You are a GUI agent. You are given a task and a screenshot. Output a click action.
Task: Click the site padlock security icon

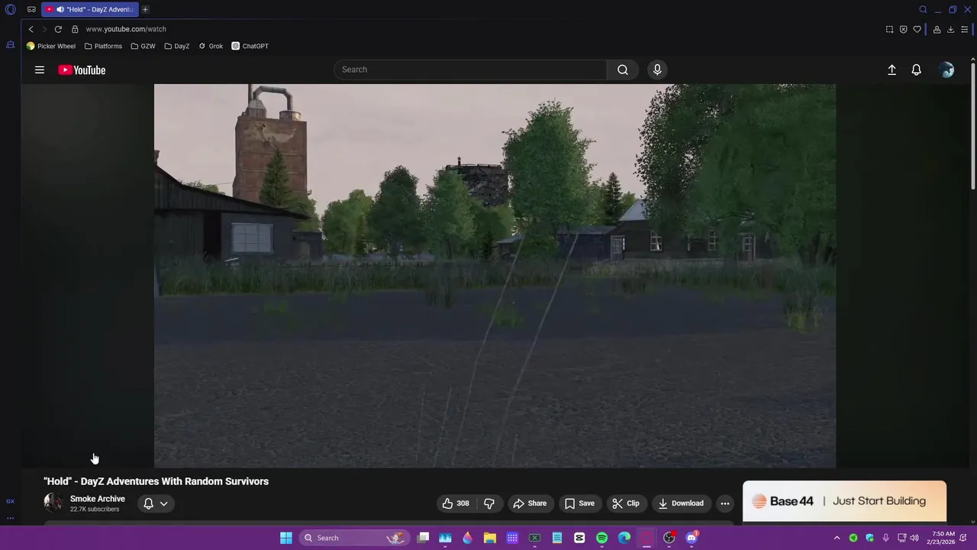(75, 29)
